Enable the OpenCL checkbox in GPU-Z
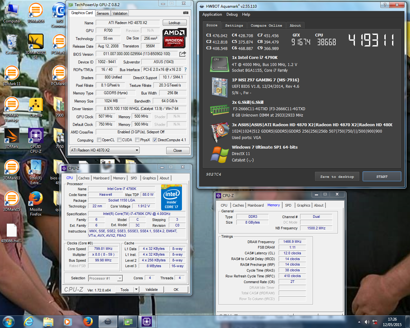The width and height of the screenshot is (410, 328). (99, 140)
